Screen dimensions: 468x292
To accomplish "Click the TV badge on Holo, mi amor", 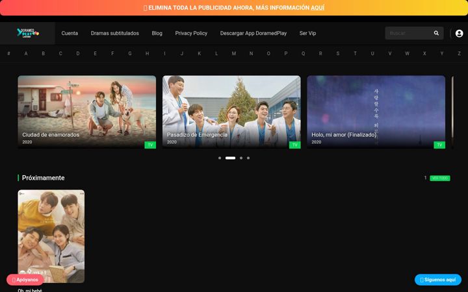I will coord(439,145).
